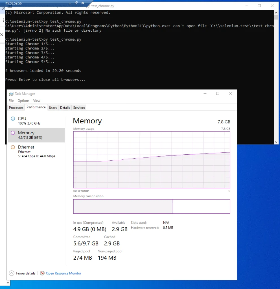Screen dimensions: 280x289
Task: Click the down arrow at bottom-left corner
Action: point(8,283)
